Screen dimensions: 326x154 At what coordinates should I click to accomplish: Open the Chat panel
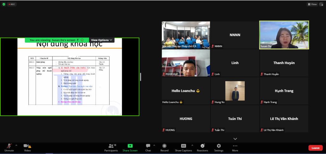tap(148, 146)
